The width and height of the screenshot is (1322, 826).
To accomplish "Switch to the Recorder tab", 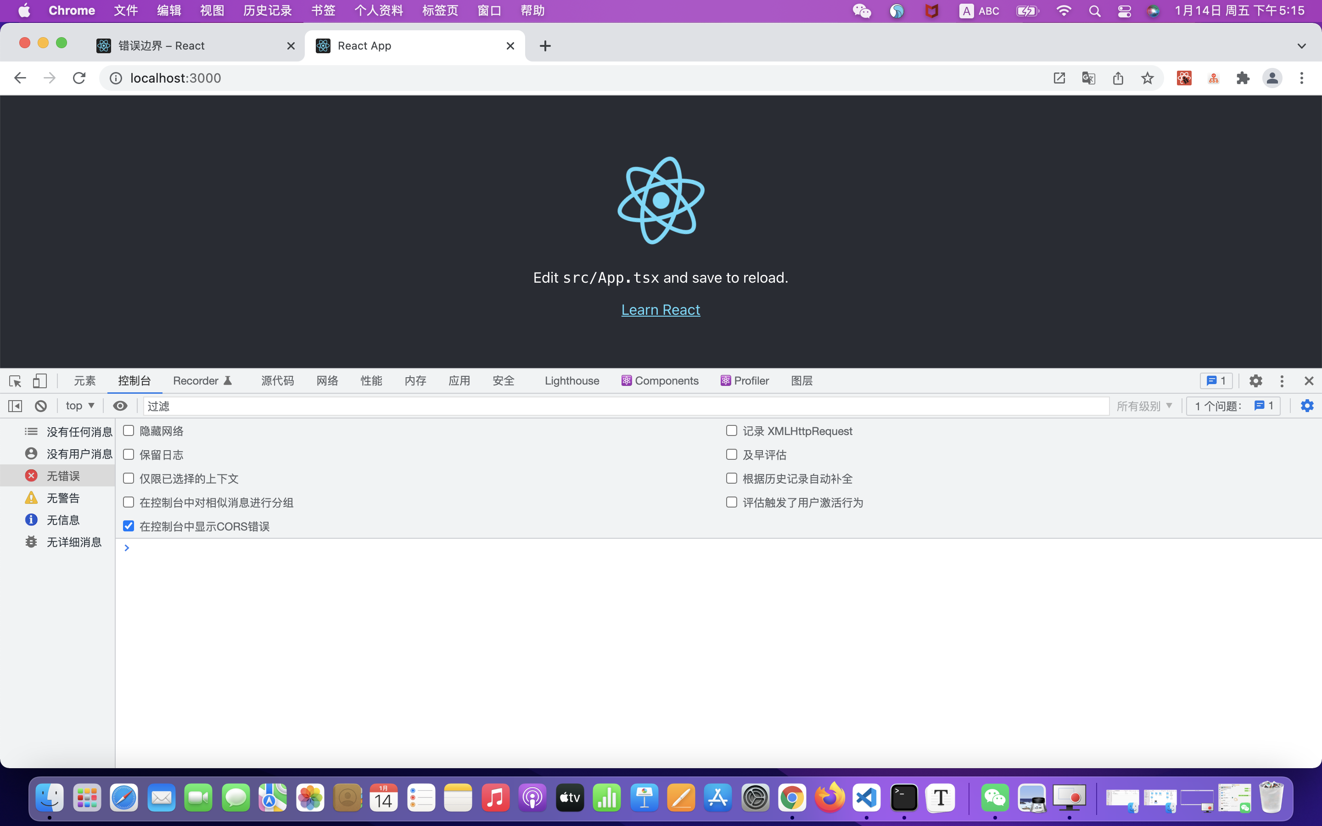I will pos(203,381).
